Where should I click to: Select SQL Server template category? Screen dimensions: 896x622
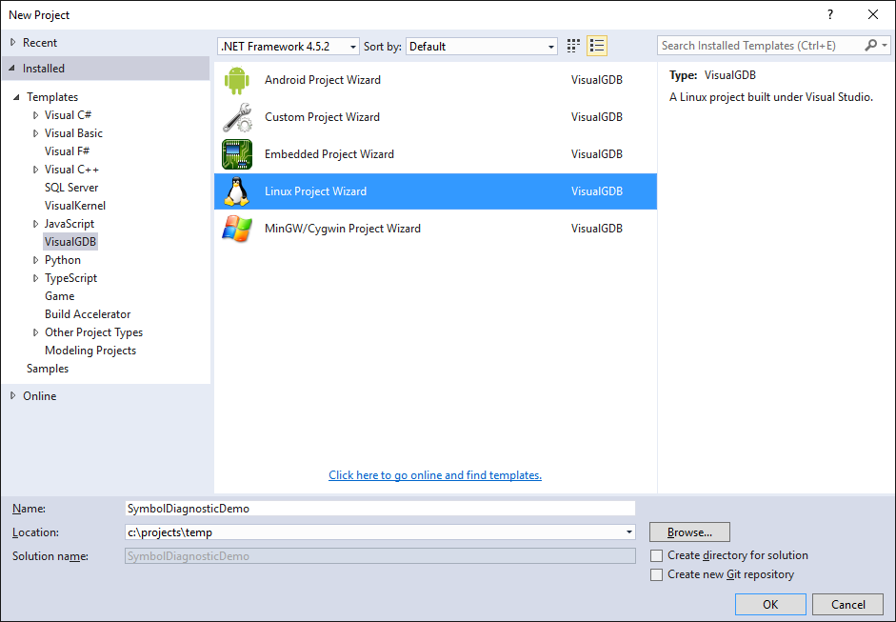[71, 188]
